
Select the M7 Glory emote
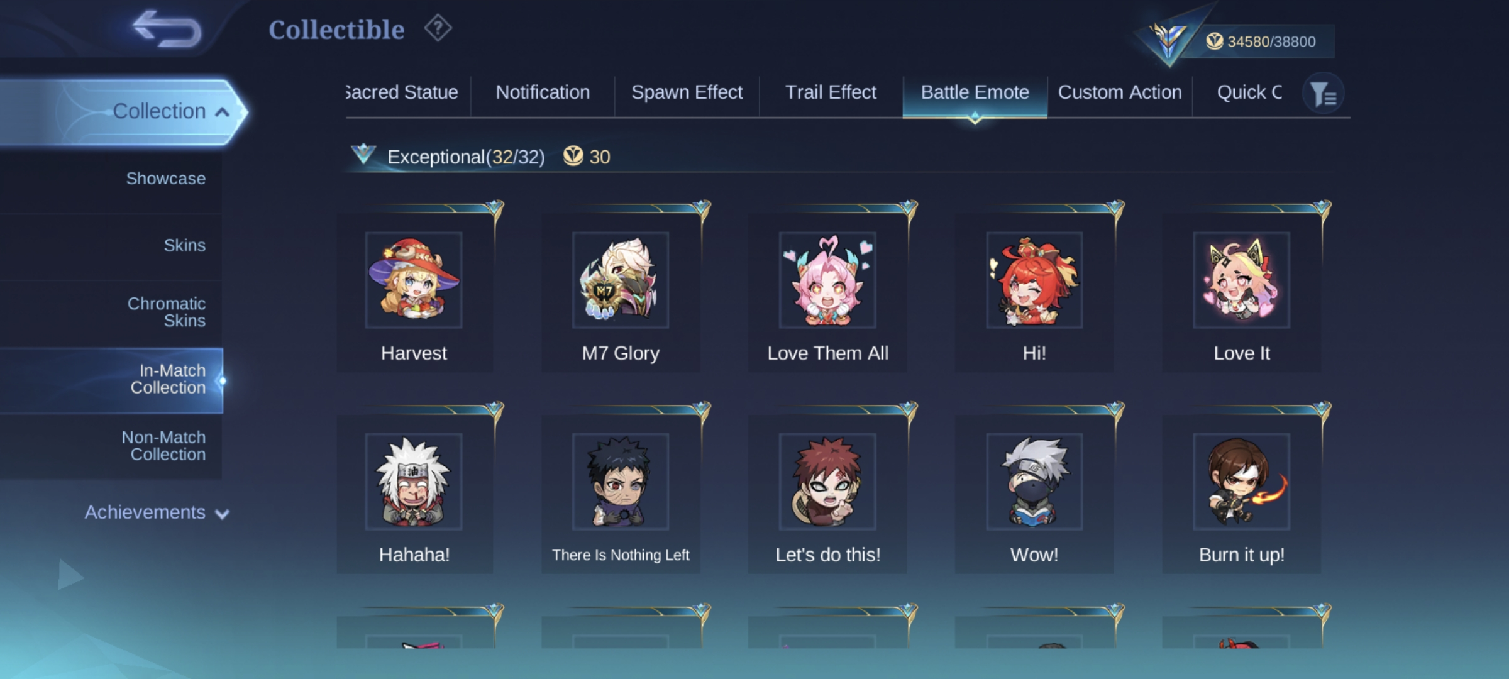(621, 292)
